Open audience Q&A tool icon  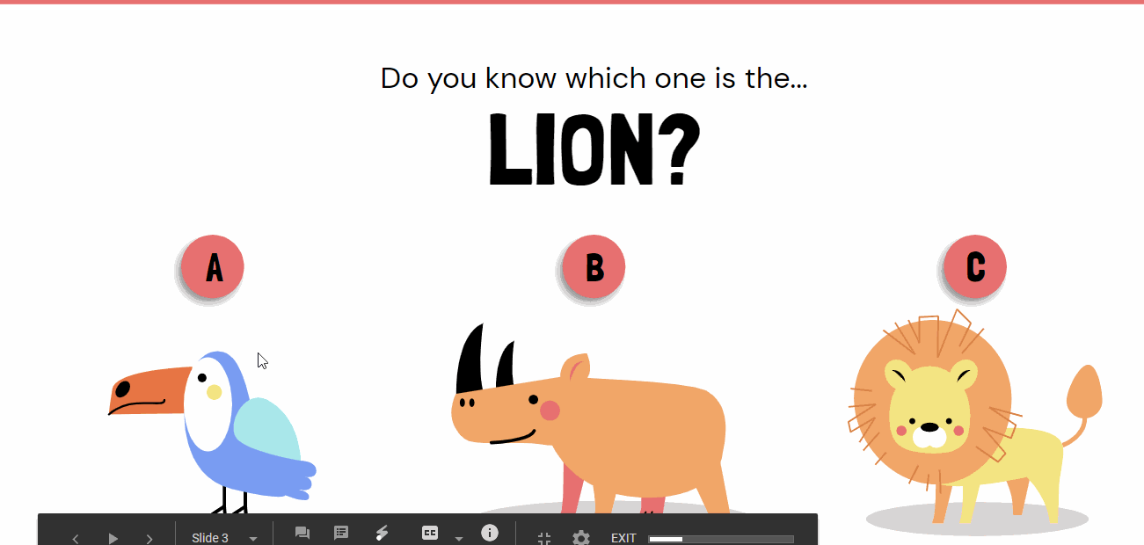(x=302, y=534)
